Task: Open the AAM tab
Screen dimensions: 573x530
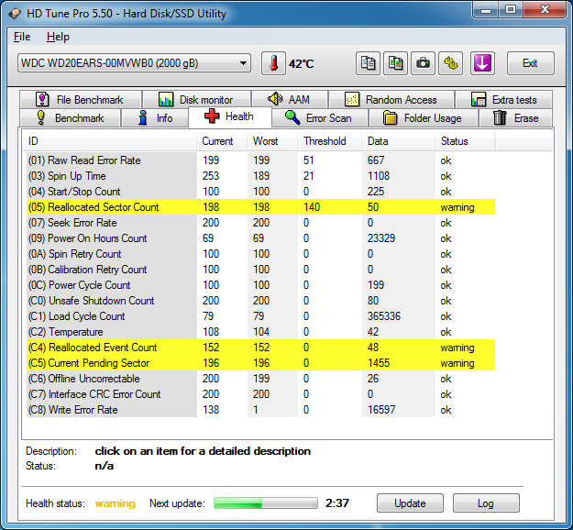Action: click(x=290, y=99)
